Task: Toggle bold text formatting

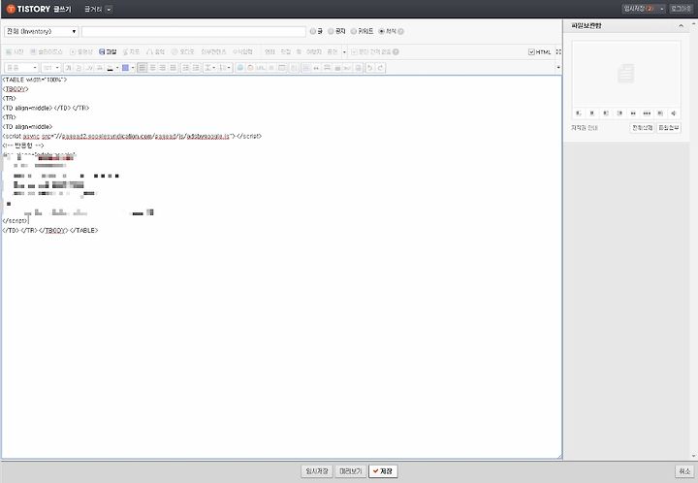Action: (x=68, y=68)
